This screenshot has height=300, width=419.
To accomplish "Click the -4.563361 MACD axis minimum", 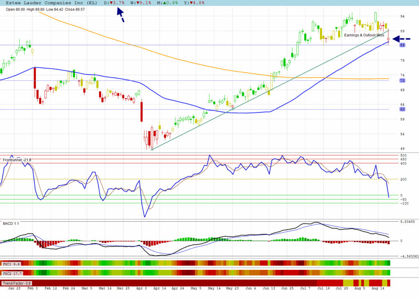I will (409, 257).
